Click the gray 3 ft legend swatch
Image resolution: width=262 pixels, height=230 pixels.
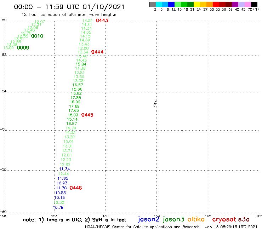point(153,4)
